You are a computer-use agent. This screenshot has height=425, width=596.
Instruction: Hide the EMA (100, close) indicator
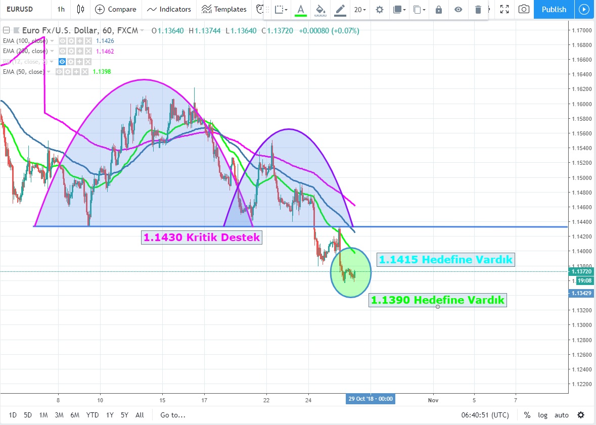[63, 41]
